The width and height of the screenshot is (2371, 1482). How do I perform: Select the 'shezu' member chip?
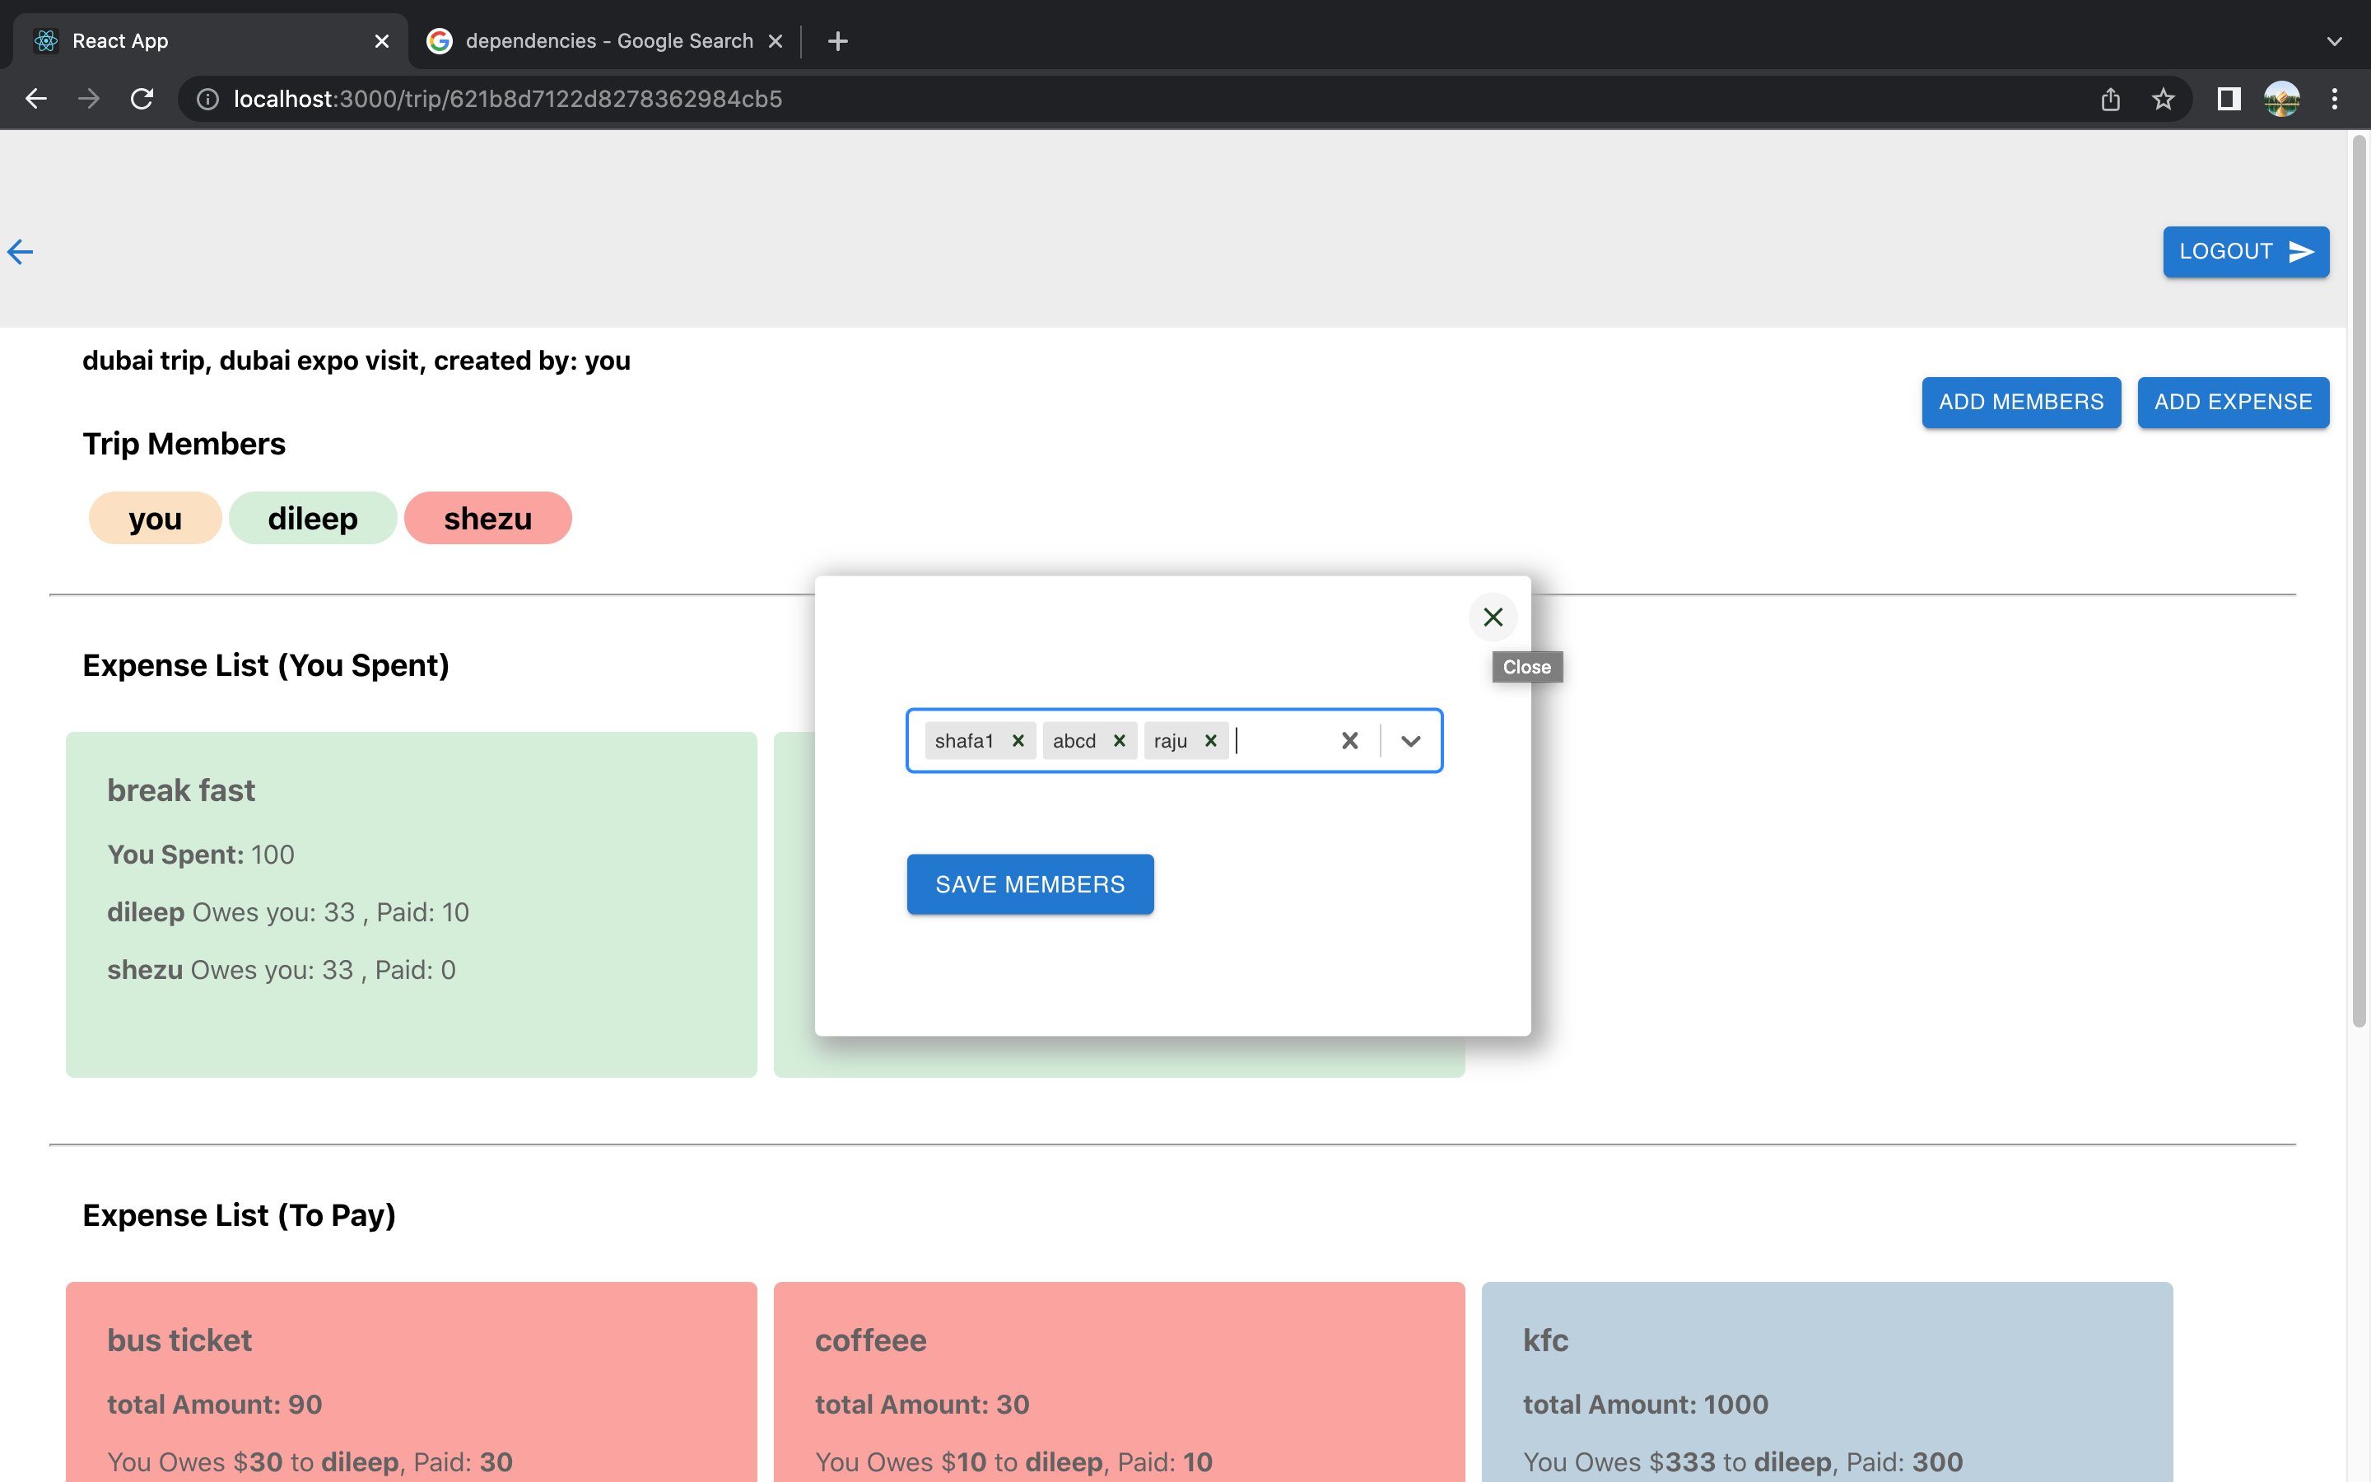488,518
